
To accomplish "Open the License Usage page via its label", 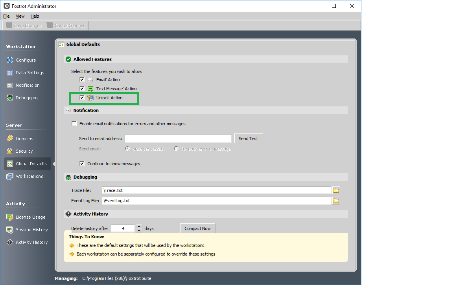I will [31, 217].
